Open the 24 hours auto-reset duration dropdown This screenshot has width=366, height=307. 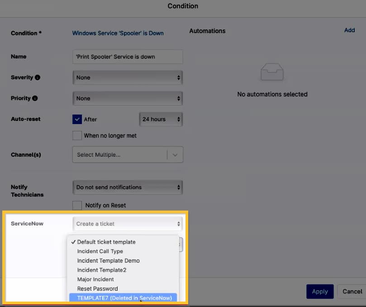tap(161, 119)
